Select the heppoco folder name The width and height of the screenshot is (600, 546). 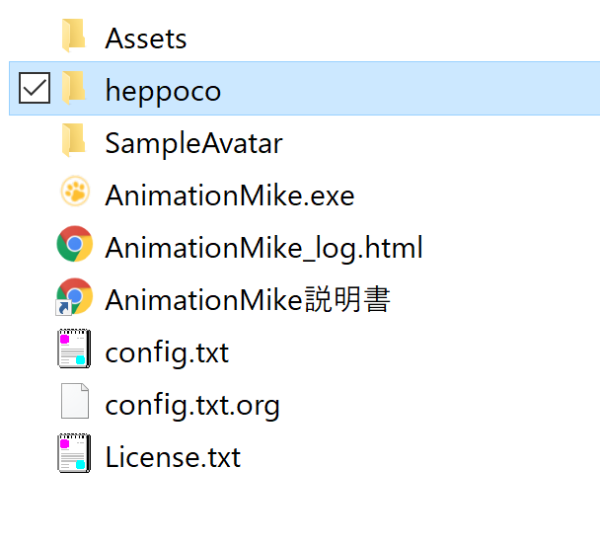(x=163, y=92)
